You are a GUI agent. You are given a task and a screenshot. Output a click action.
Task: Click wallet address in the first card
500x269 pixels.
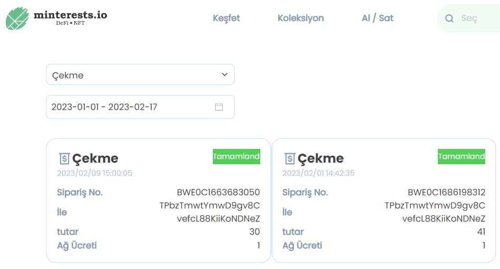pyautogui.click(x=210, y=212)
